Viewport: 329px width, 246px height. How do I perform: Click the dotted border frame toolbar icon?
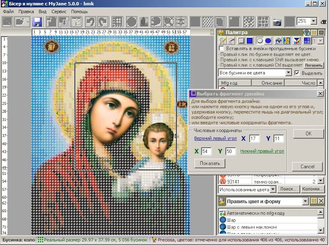coord(220,22)
